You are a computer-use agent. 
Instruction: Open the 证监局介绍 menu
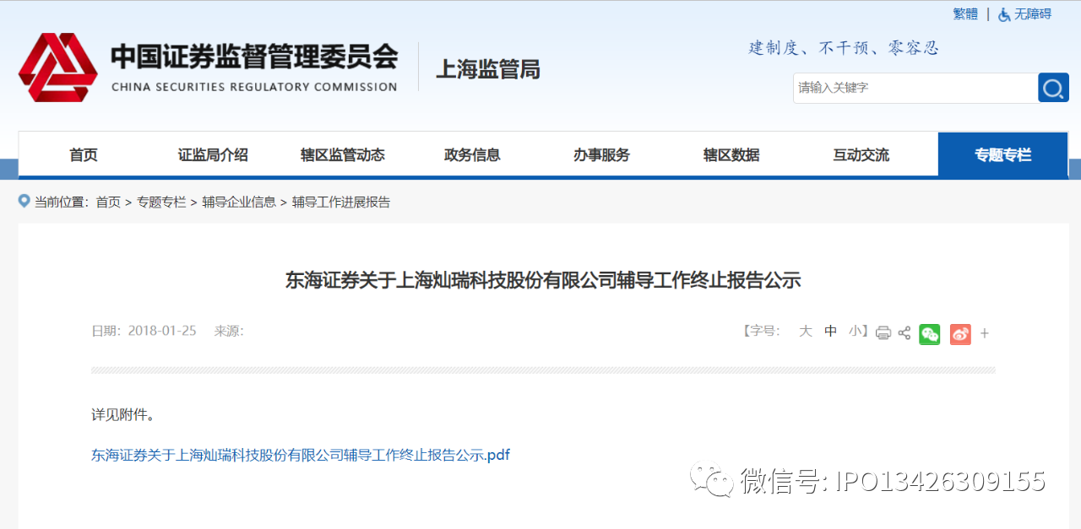click(x=213, y=154)
